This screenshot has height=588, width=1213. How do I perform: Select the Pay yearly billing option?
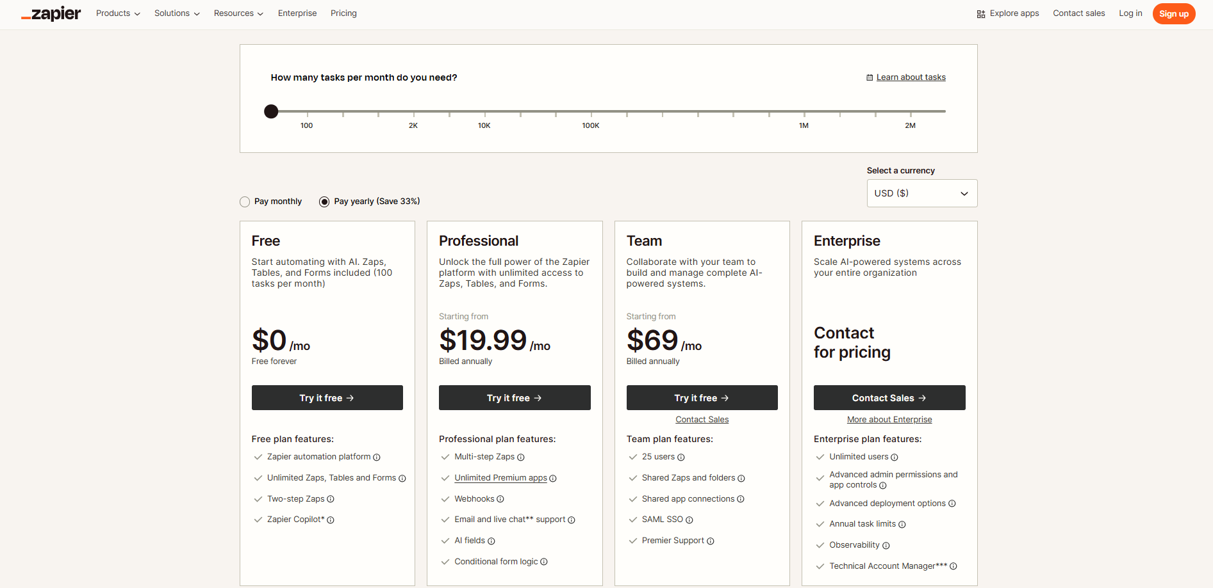click(324, 201)
